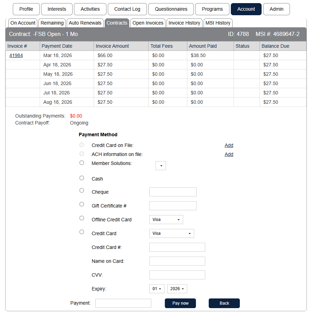Open the expiry year dropdown

click(x=177, y=289)
